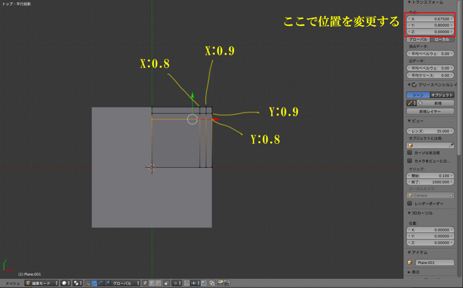Click the cube icon in オブジェクトに注視 field
The height and width of the screenshot is (288, 463).
point(411,145)
